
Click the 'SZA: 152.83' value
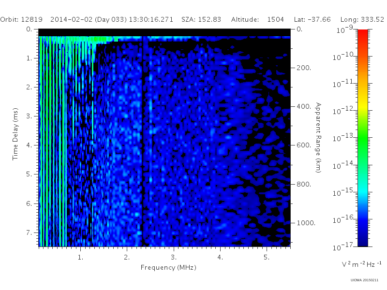click(x=201, y=19)
